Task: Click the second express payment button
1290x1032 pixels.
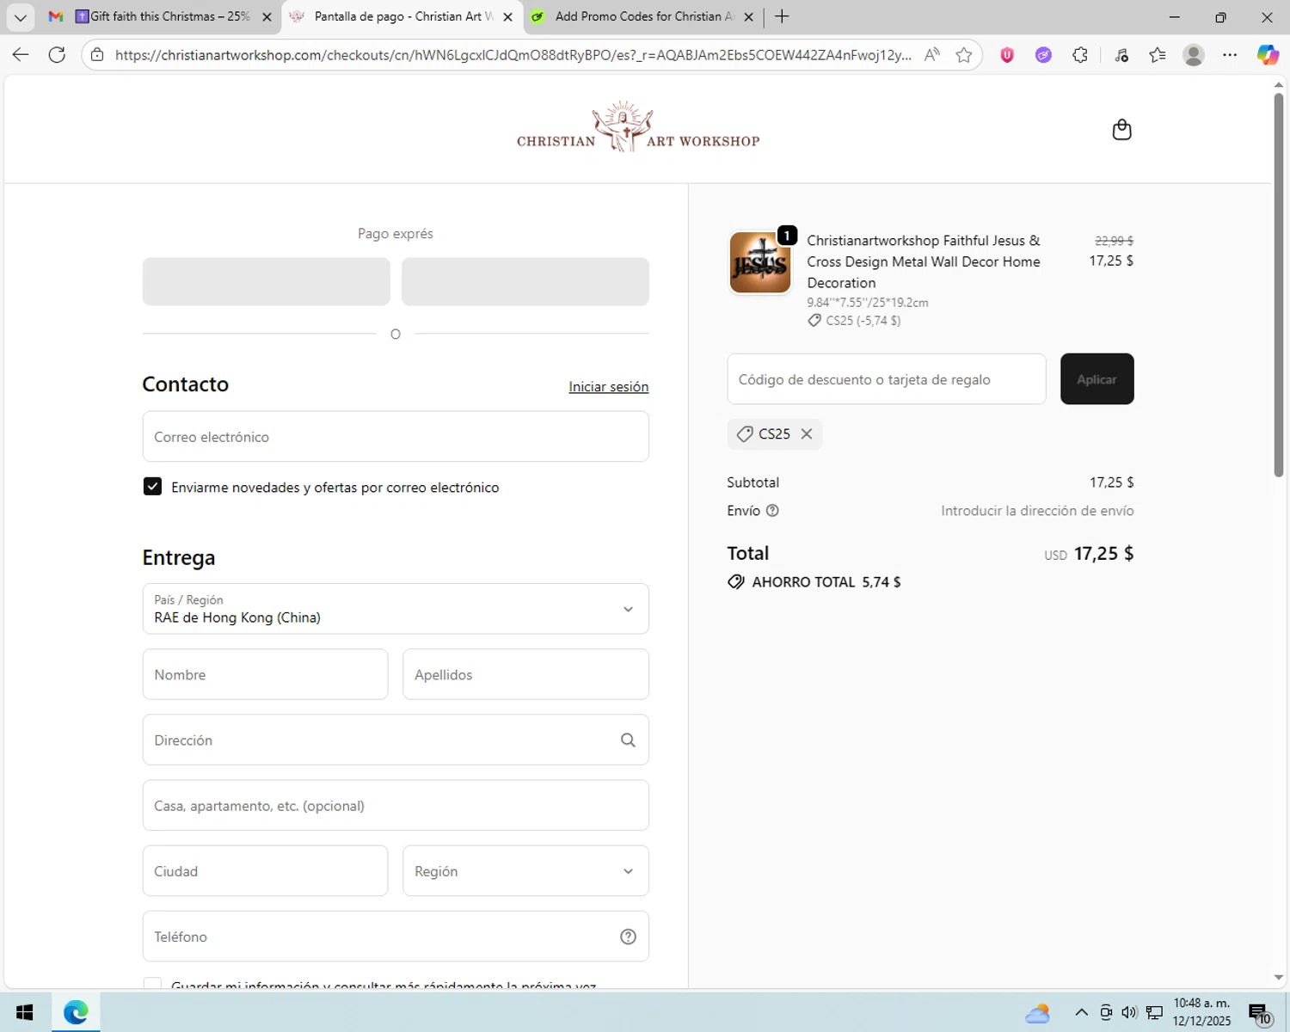Action: point(525,282)
